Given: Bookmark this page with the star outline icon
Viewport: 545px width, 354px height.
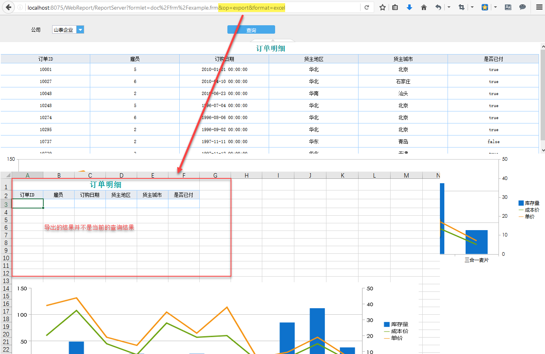Looking at the screenshot, I should point(383,7).
